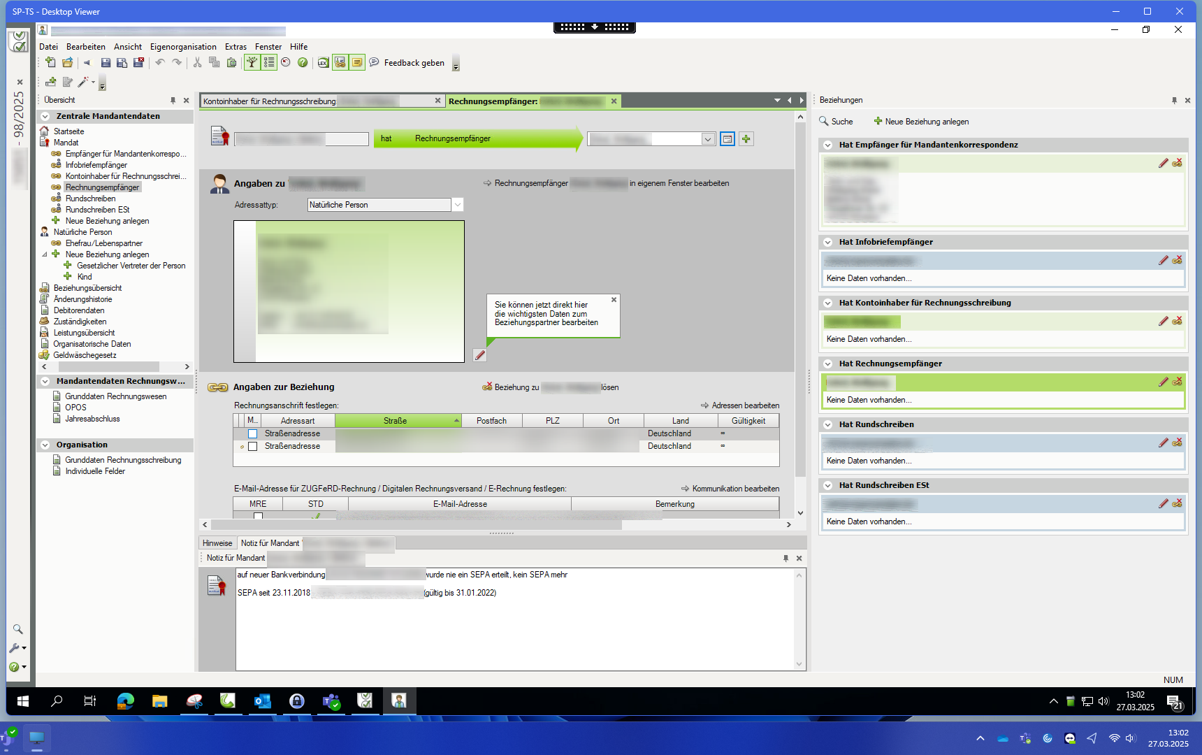Check the first Straßenadresse row checkbox

click(x=253, y=434)
